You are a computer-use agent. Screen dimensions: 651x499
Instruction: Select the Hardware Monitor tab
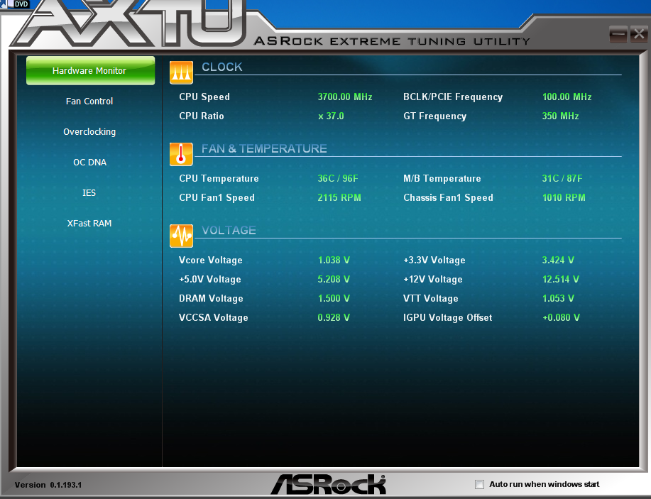90,70
